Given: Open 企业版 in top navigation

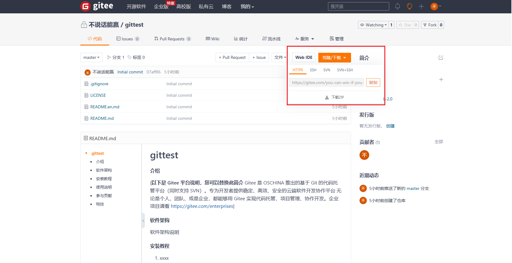Looking at the screenshot, I should [161, 6].
